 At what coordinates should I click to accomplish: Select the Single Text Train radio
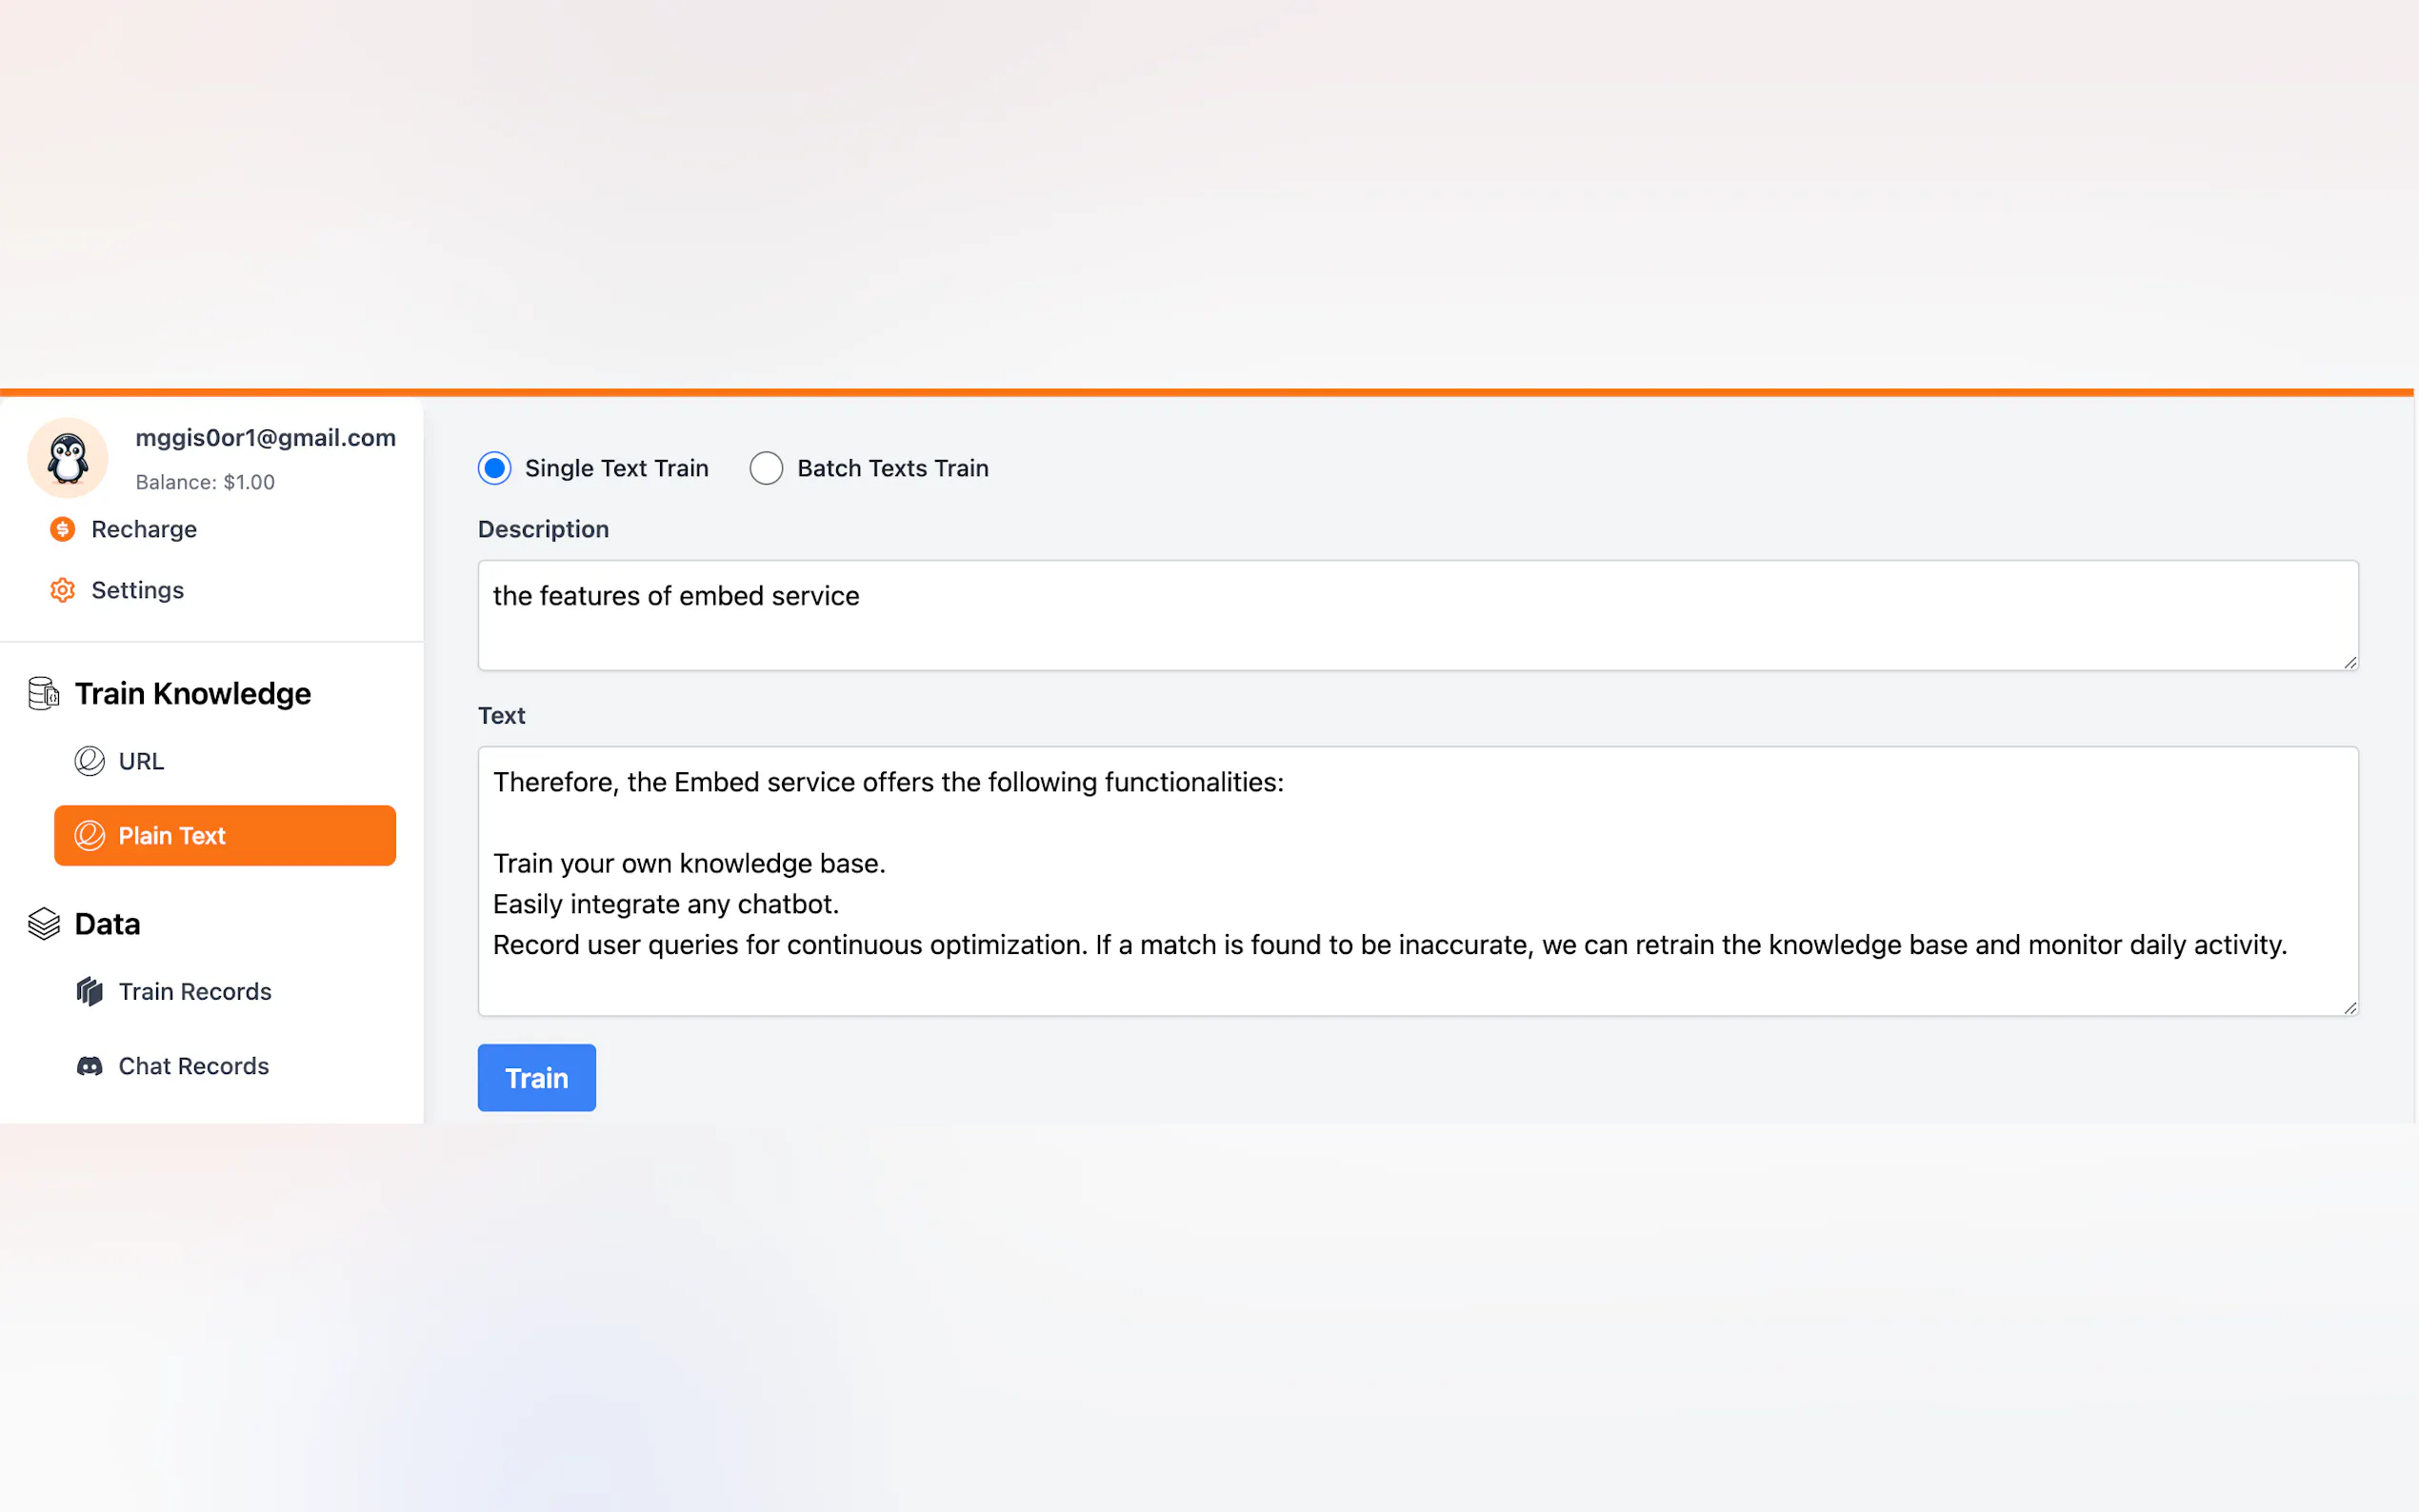coord(494,468)
